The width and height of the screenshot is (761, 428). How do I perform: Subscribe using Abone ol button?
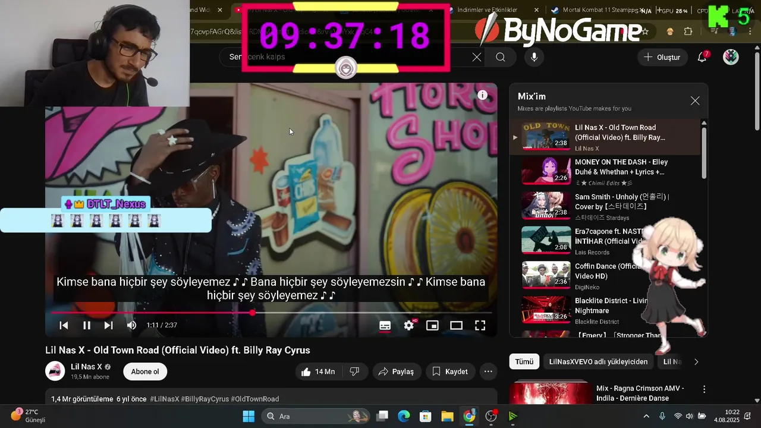145,372
